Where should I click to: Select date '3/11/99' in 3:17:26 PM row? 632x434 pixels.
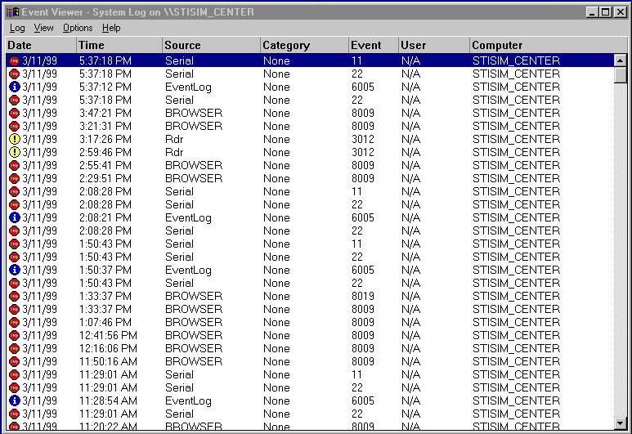point(39,140)
